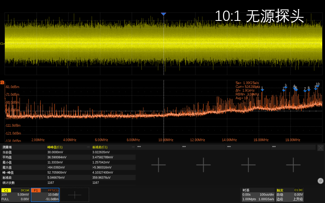Open the 触发 trigger settings box

pos(290,195)
